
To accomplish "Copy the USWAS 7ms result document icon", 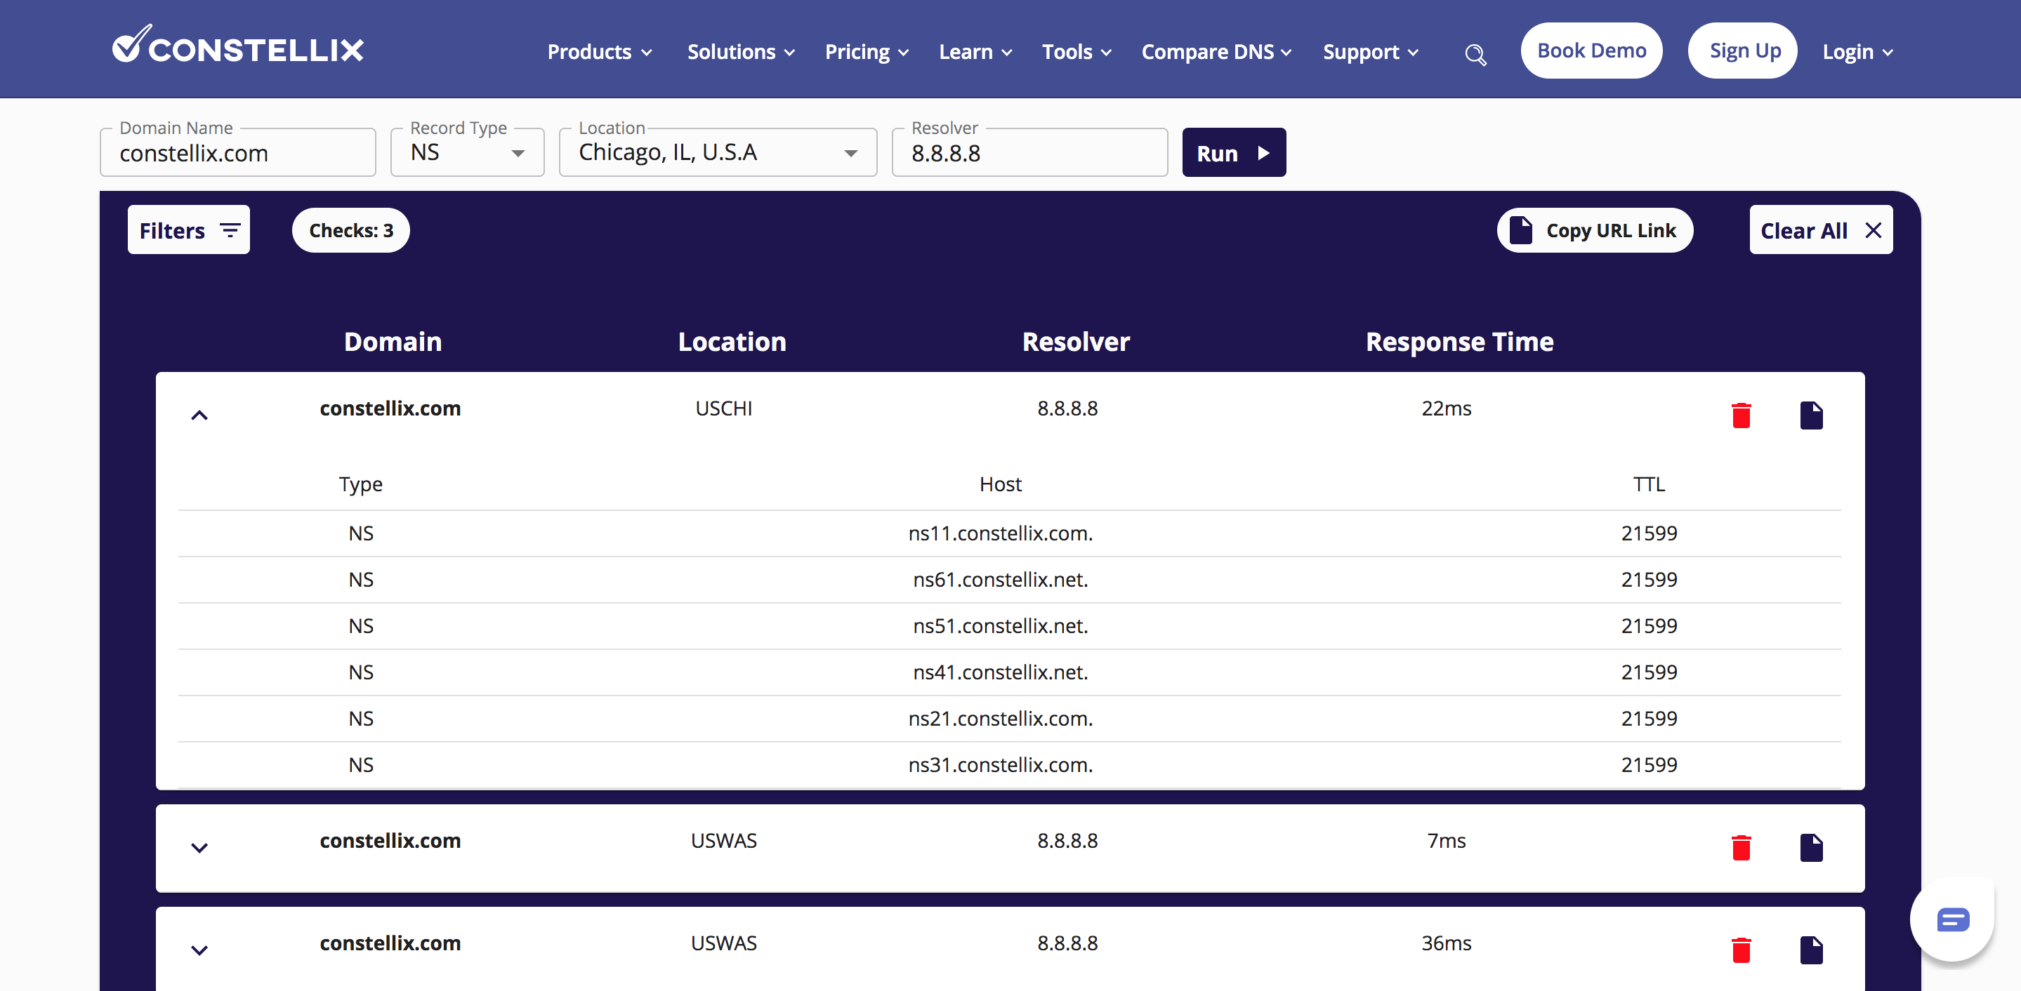I will [x=1811, y=848].
